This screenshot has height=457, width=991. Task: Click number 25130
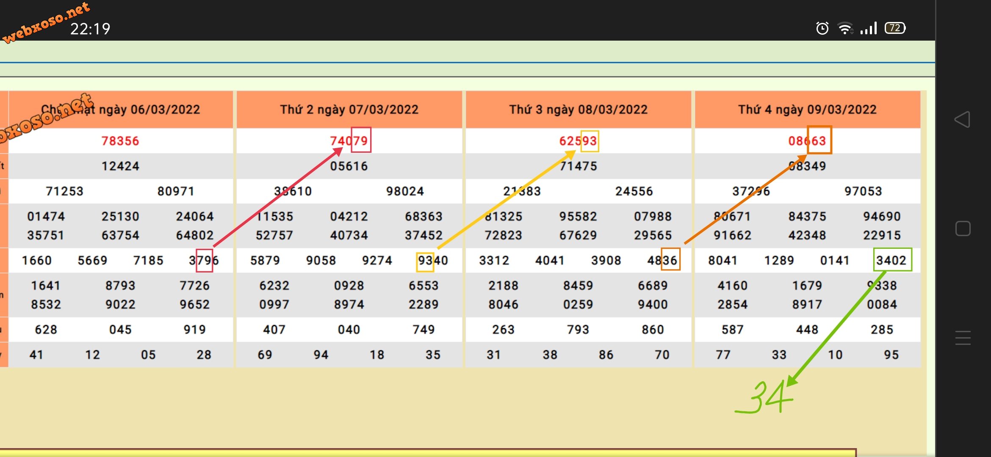tap(120, 216)
